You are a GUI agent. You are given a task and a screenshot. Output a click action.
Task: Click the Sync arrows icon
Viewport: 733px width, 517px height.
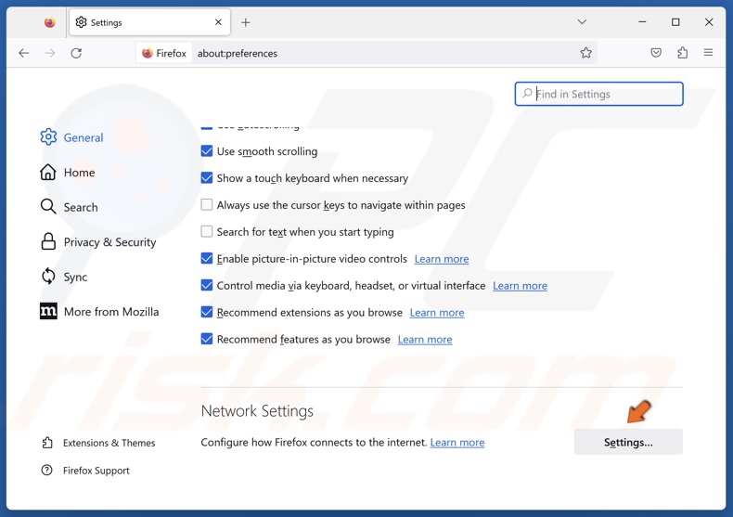48,276
